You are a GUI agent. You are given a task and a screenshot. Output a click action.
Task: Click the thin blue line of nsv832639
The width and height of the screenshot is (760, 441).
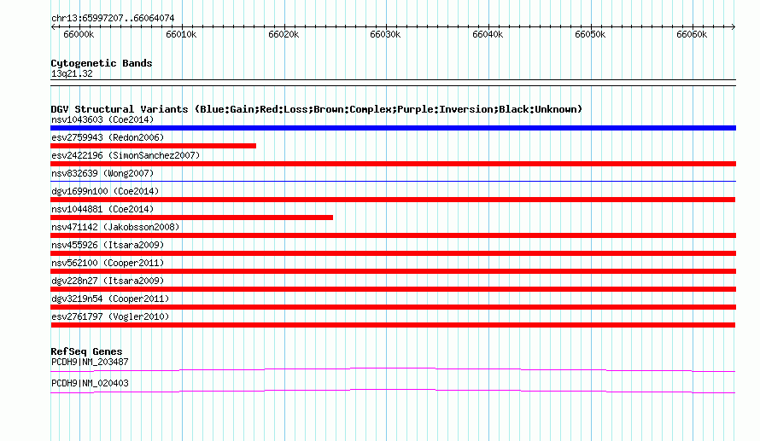[393, 181]
